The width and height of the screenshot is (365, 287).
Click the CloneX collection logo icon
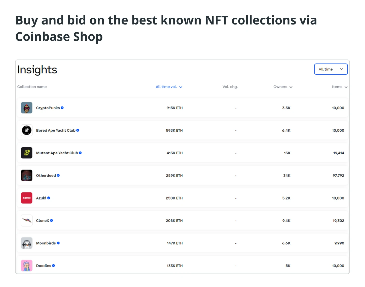27,220
